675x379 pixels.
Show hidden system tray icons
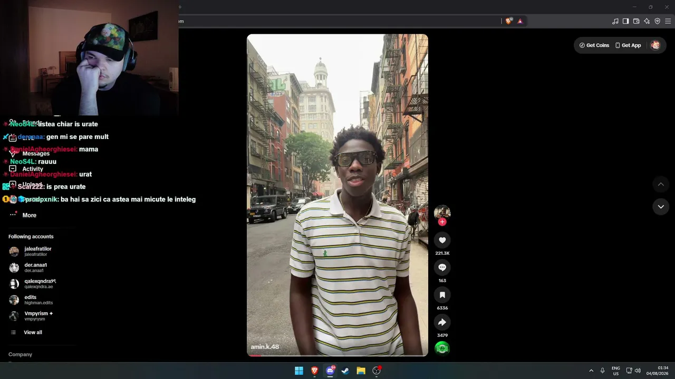point(591,371)
